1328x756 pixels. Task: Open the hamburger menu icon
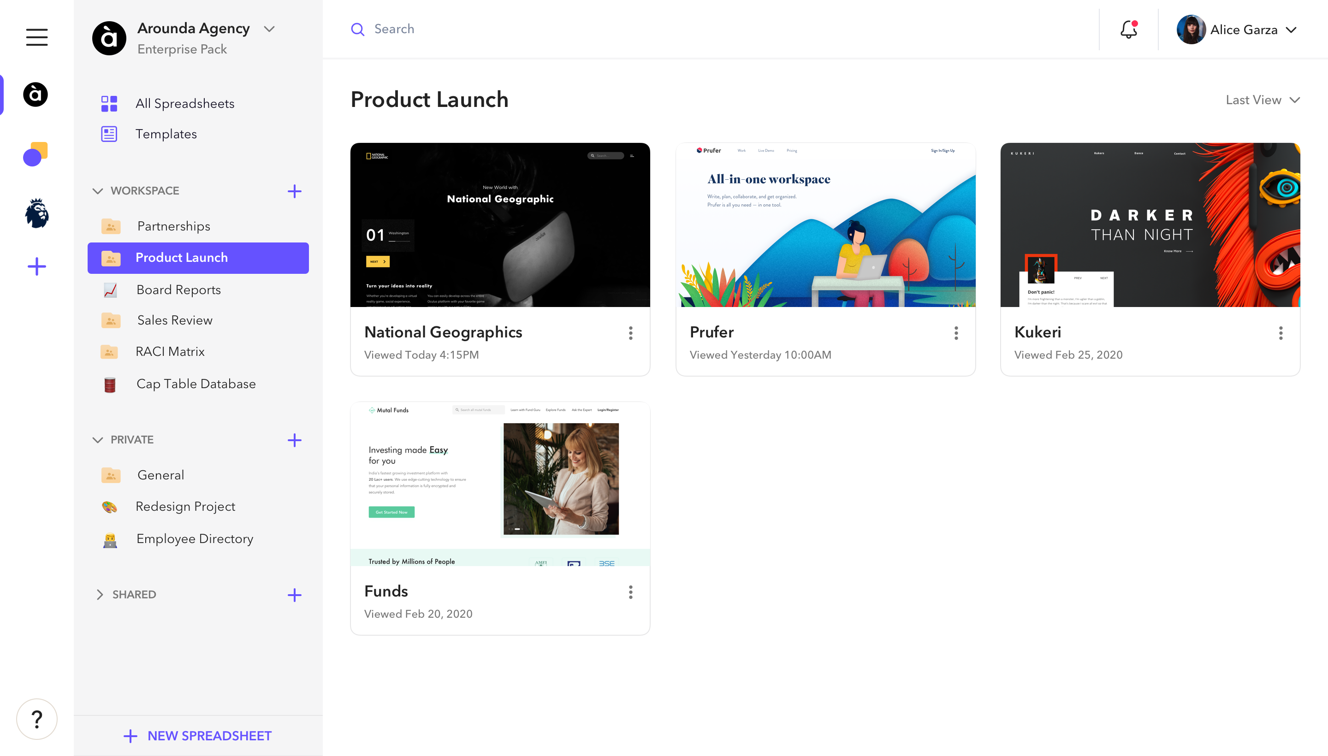click(x=37, y=37)
